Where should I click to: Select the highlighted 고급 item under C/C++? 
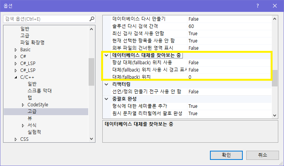click(32, 112)
